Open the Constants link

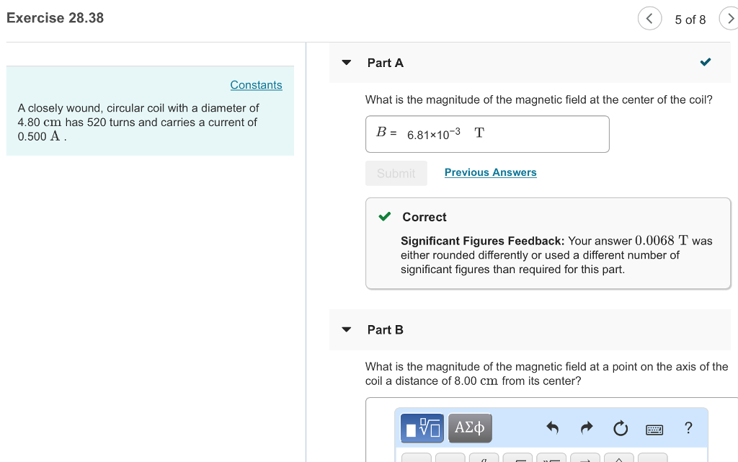pyautogui.click(x=256, y=84)
